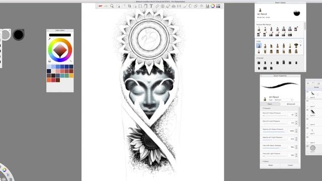
Task: Open lagoon color wheel at bottom-left corner
Action: [4, 170]
